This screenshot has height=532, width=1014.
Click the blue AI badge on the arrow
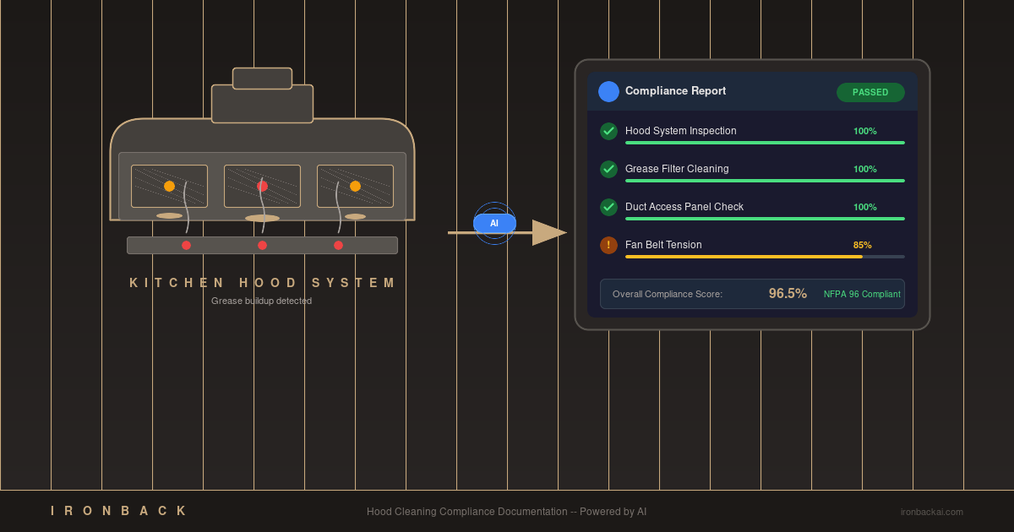pyautogui.click(x=494, y=223)
